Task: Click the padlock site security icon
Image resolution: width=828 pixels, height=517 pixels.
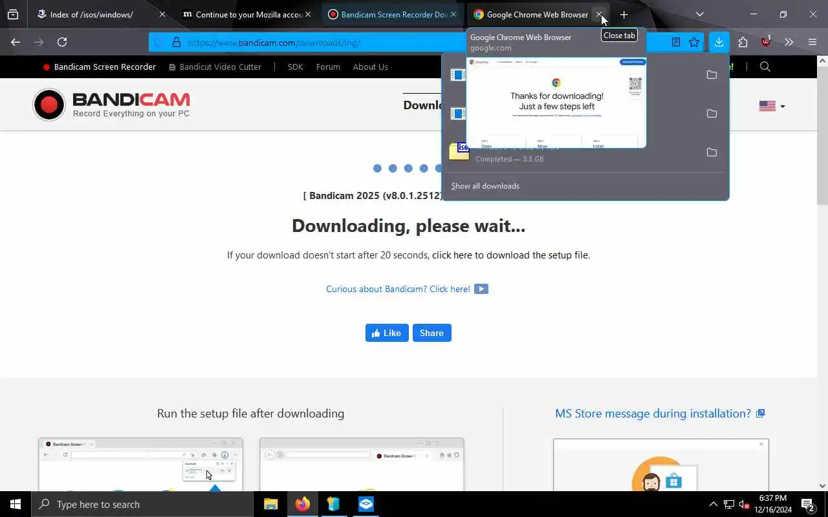Action: point(176,43)
